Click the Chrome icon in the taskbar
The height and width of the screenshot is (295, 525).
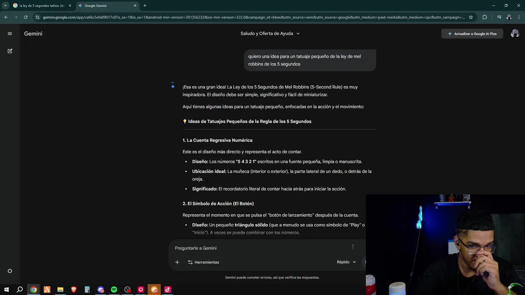(x=34, y=290)
